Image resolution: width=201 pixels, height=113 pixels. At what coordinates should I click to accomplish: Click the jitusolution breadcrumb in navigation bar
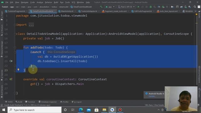click(x=44, y=7)
